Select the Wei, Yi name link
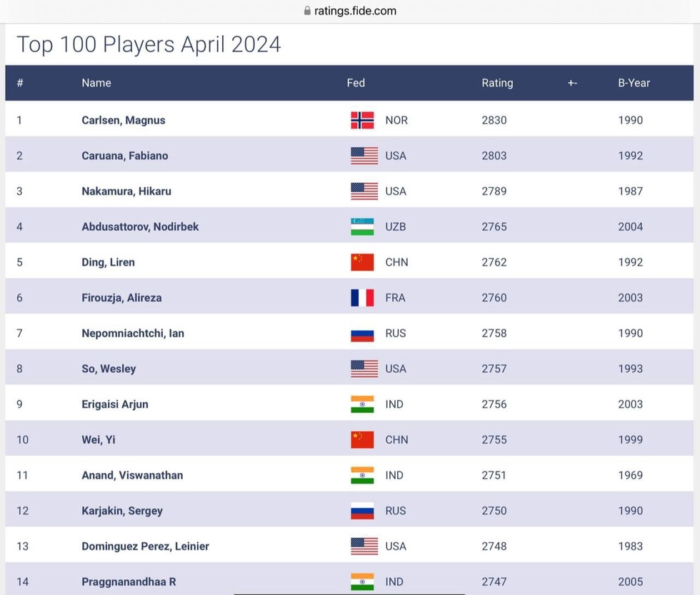 [99, 439]
